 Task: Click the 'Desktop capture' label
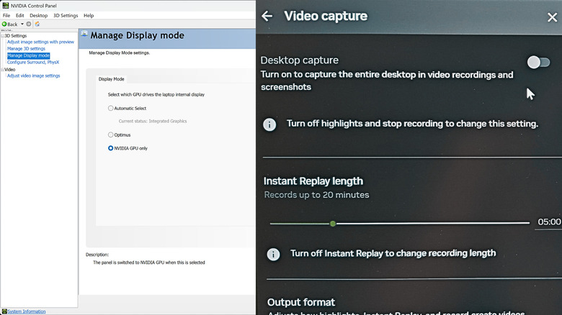tap(299, 60)
